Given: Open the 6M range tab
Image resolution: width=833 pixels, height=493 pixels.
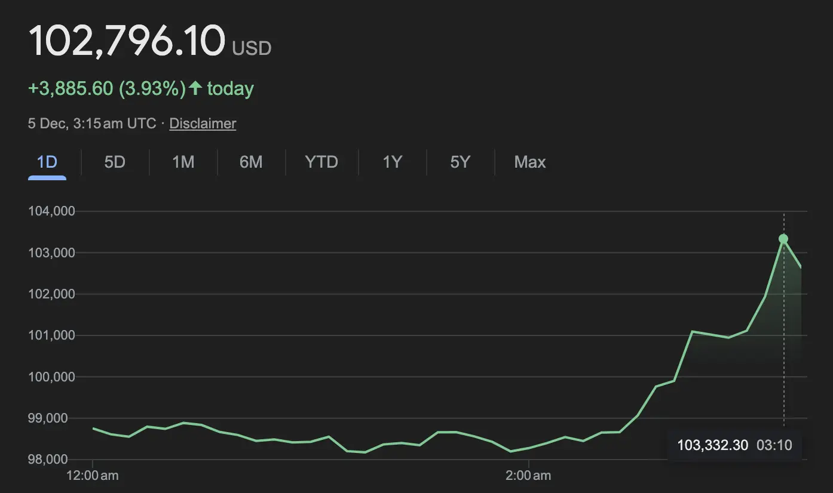Looking at the screenshot, I should (251, 162).
